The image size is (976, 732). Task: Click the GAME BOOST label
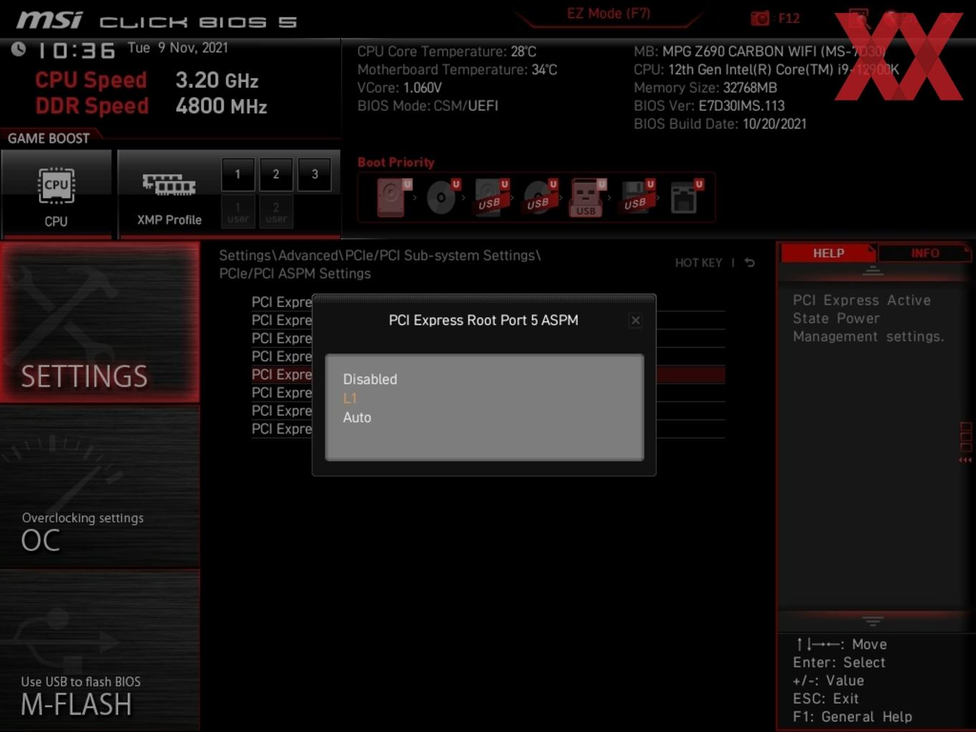tap(49, 138)
